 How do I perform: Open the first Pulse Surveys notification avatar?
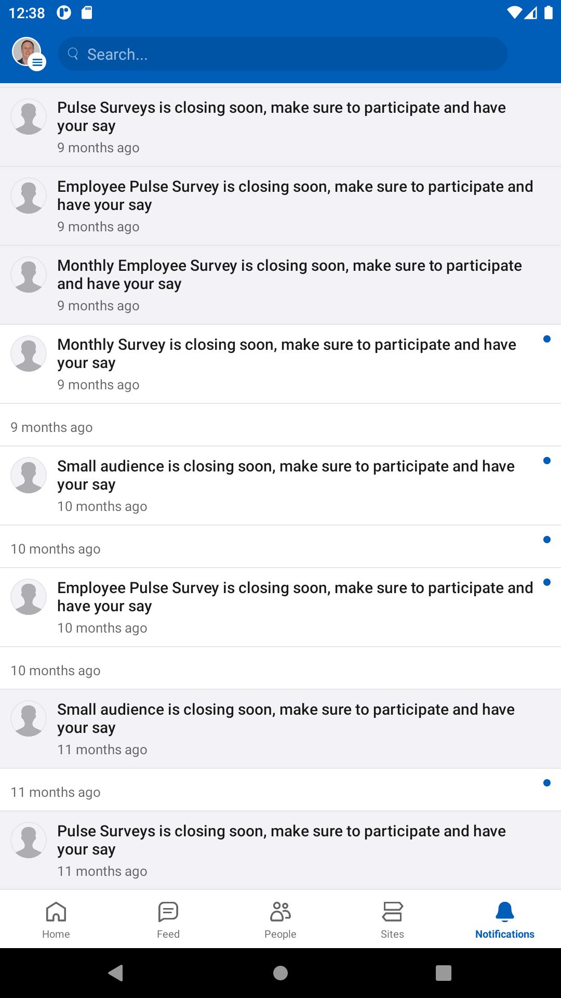click(x=29, y=117)
